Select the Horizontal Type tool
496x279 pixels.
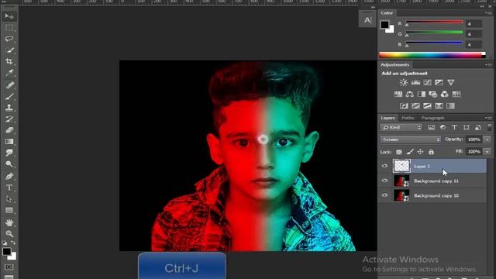coord(9,188)
